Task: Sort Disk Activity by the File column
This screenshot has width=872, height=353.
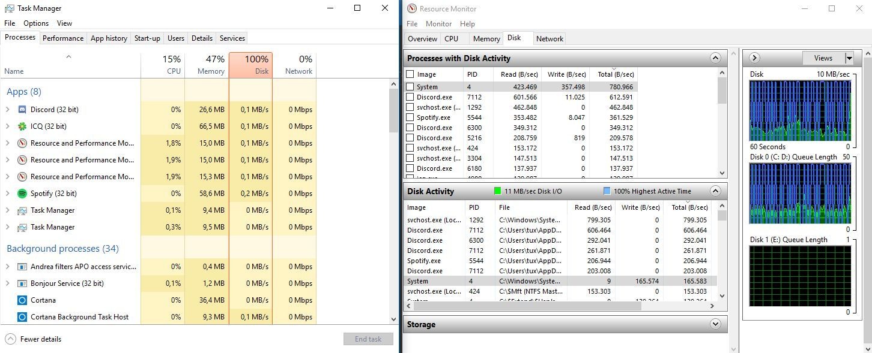Action: [531, 207]
